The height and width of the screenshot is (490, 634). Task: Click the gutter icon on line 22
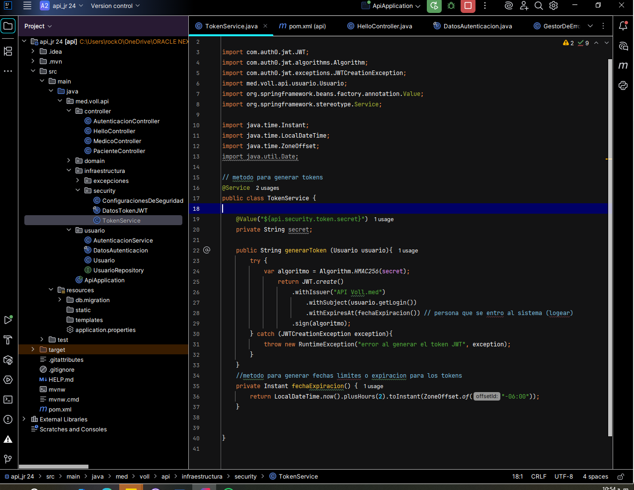pos(207,250)
